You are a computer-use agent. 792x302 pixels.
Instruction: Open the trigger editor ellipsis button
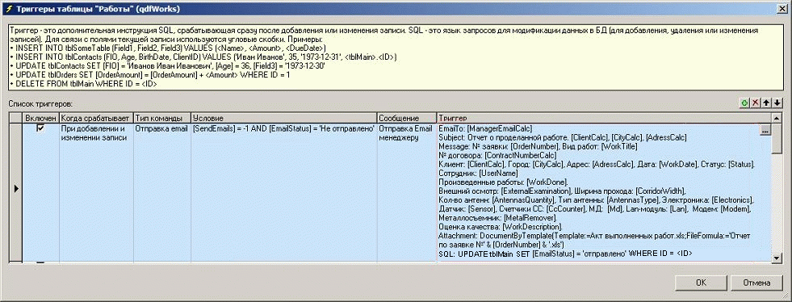coord(765,130)
